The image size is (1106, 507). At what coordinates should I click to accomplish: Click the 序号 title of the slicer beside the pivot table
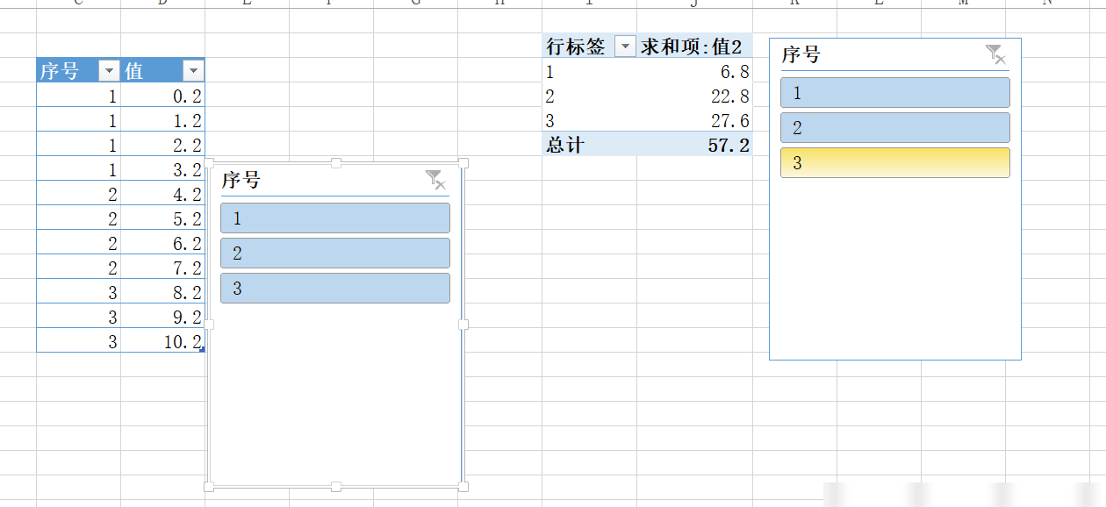click(801, 55)
